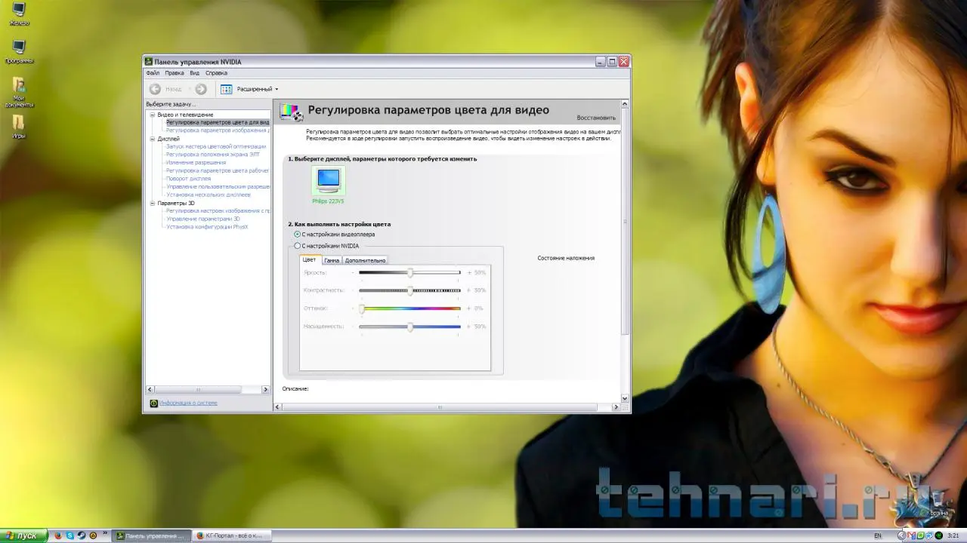Open 'Поворот дисплея' tree item

click(x=188, y=179)
